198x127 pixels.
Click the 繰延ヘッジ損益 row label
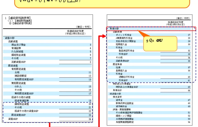(124, 116)
